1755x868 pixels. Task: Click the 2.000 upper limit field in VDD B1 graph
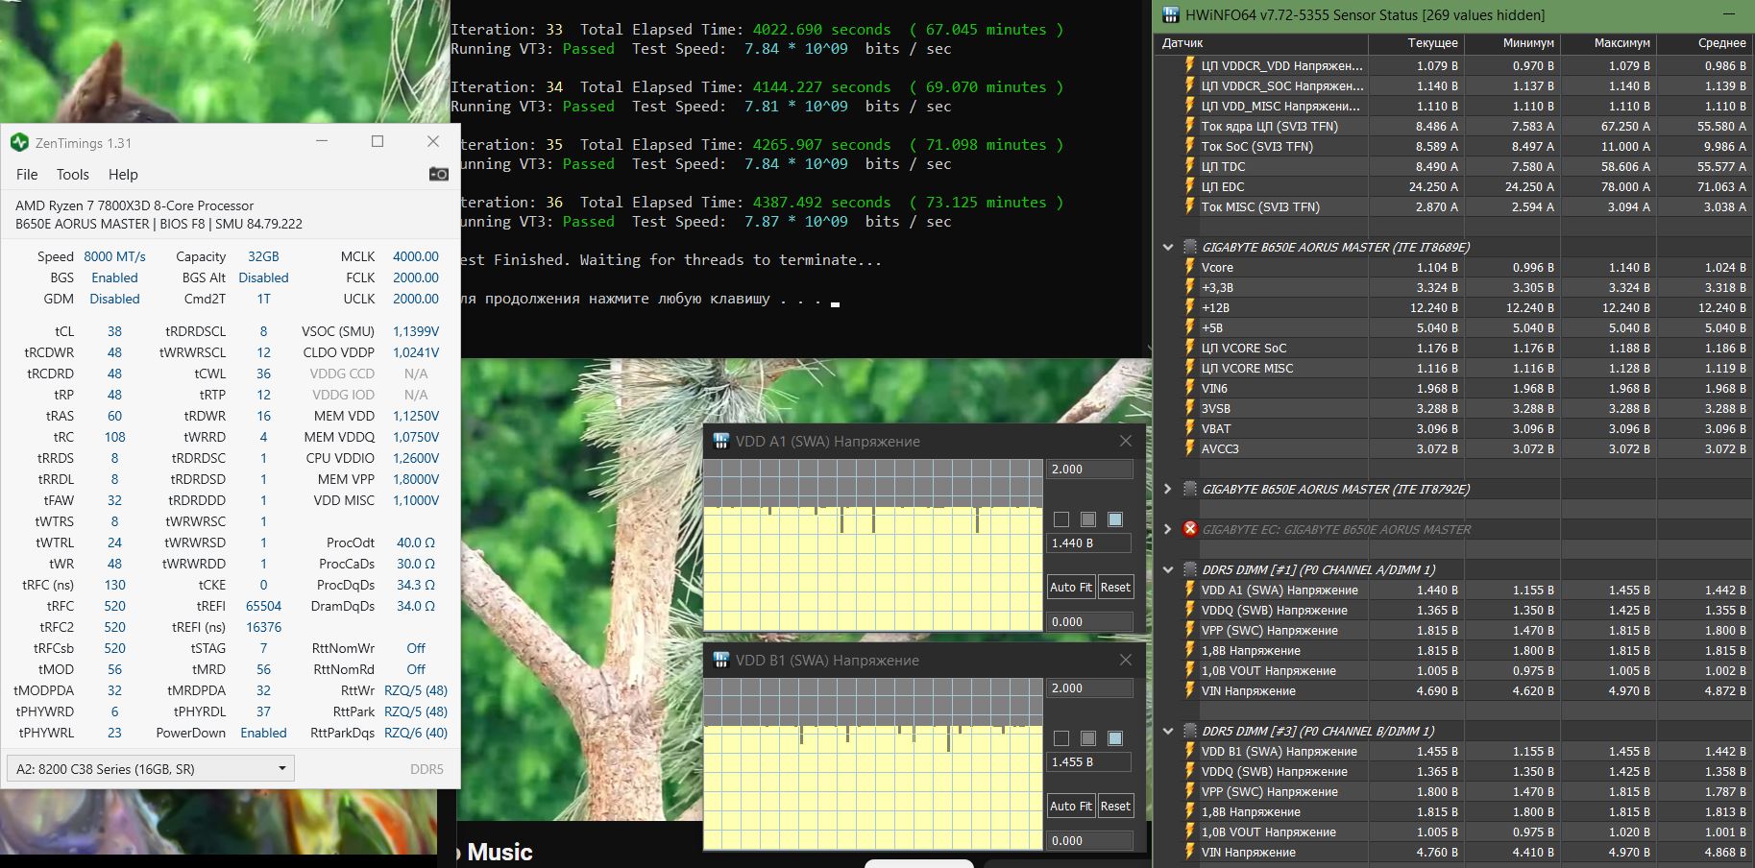point(1089,688)
